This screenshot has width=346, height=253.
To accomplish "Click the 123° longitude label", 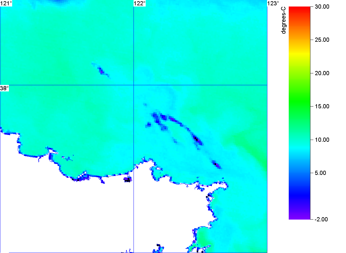I will click(273, 3).
